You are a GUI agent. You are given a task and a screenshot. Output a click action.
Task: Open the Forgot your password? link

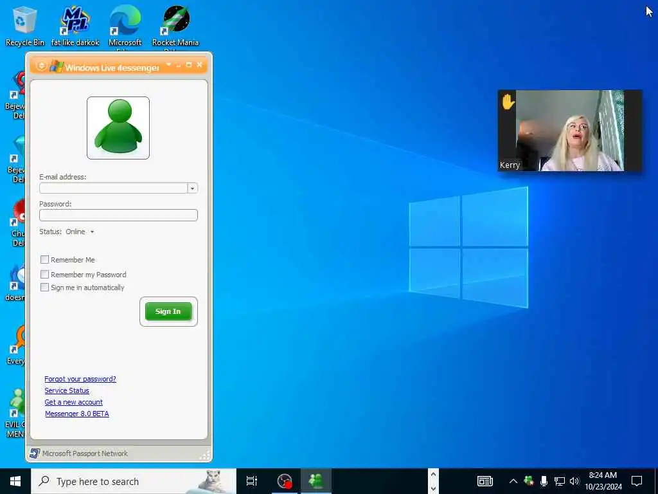click(x=80, y=379)
